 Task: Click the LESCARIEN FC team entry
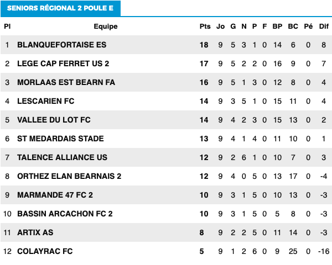point(46,101)
